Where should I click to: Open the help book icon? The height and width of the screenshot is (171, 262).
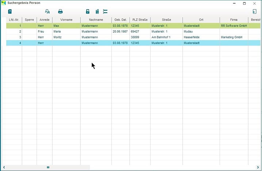[10, 12]
